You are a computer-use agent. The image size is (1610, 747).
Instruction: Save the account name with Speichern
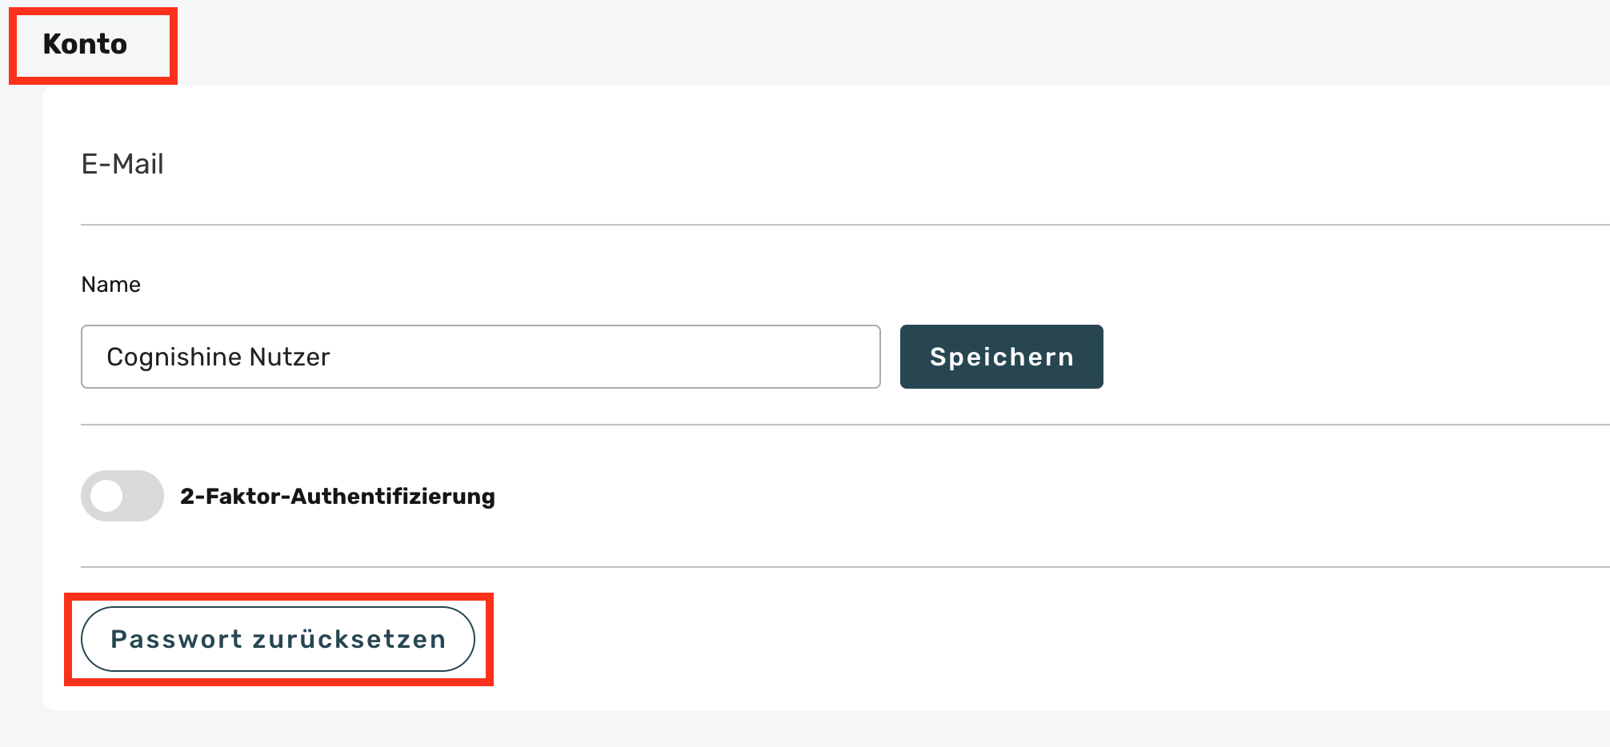click(x=1001, y=357)
